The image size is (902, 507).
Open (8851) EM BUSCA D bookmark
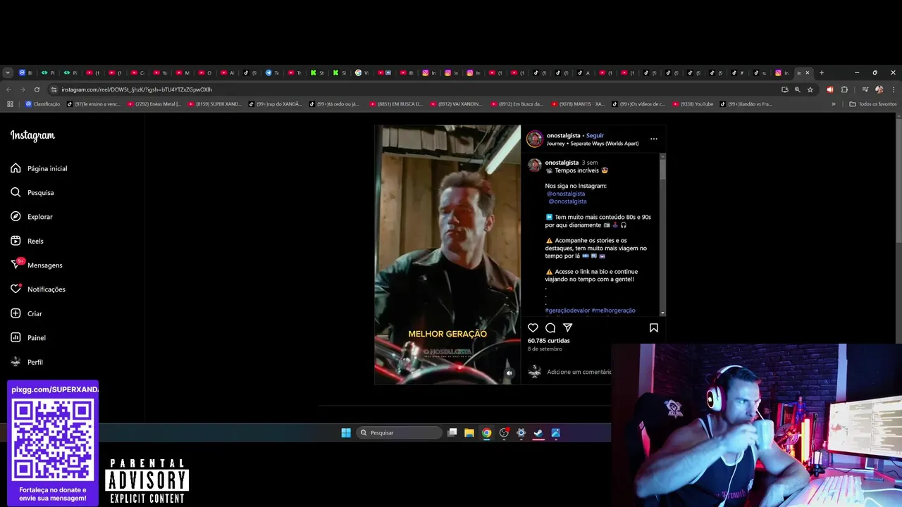pyautogui.click(x=395, y=104)
